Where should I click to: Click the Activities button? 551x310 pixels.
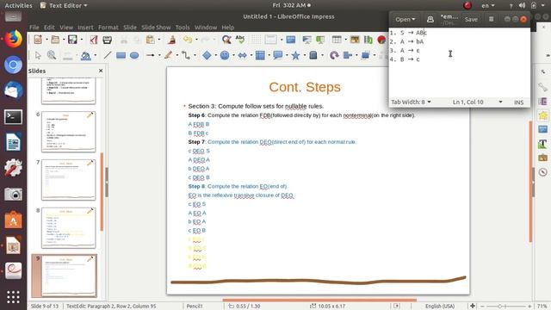coord(18,5)
